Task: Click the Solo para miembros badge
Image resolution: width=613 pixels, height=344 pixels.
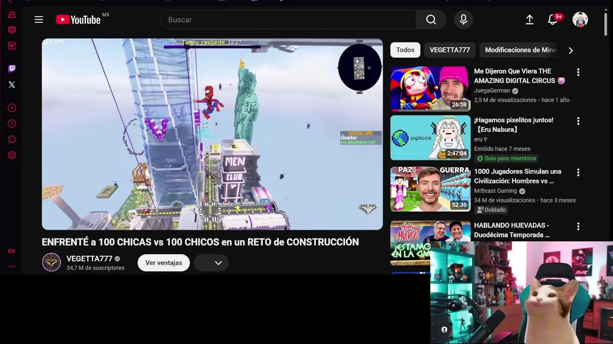Action: [x=507, y=158]
